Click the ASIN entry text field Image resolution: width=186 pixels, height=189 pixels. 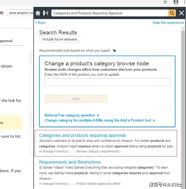tap(107, 82)
